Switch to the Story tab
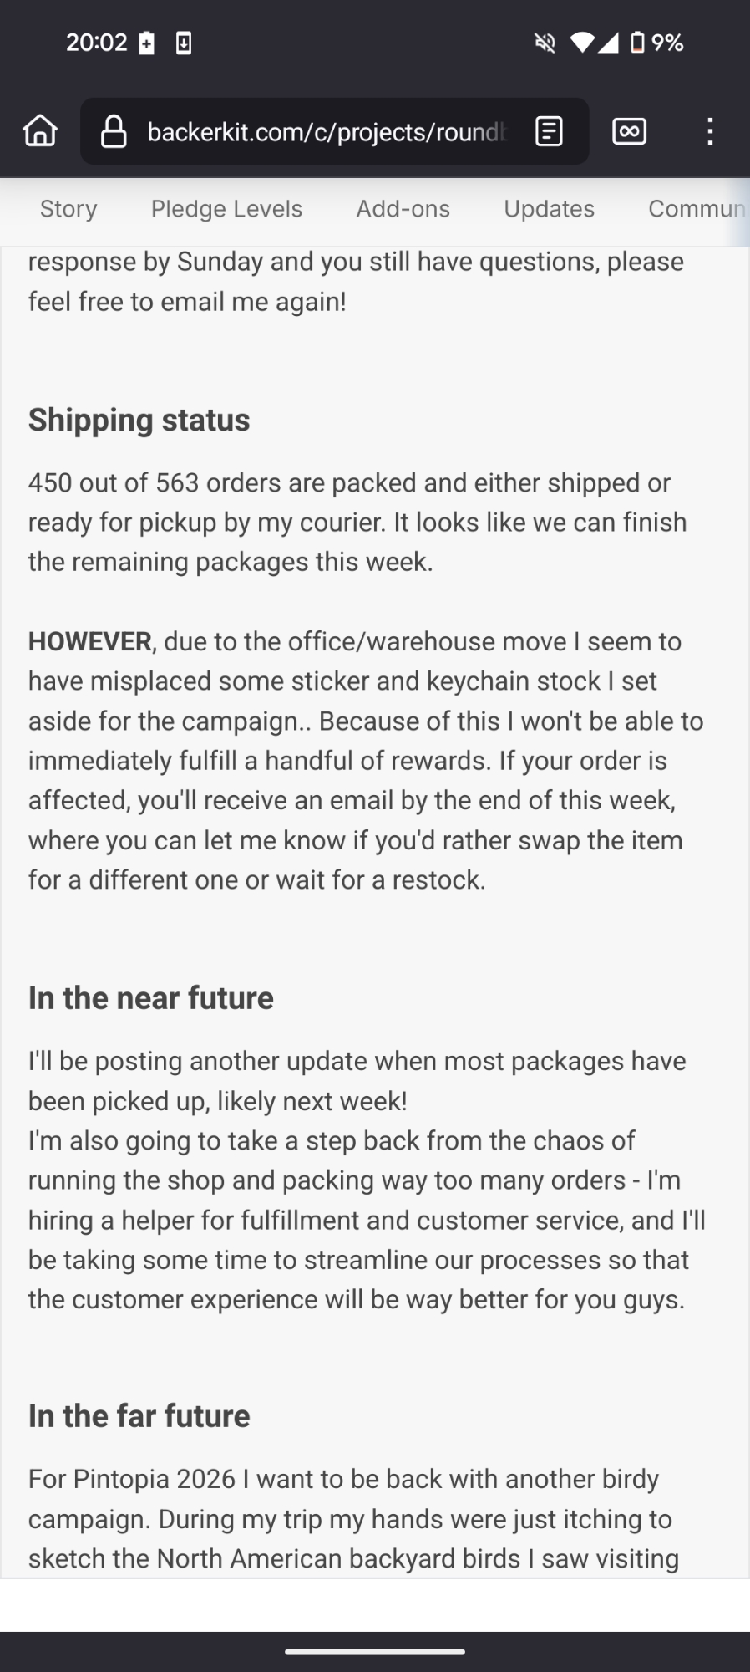This screenshot has width=750, height=1672. point(68,209)
